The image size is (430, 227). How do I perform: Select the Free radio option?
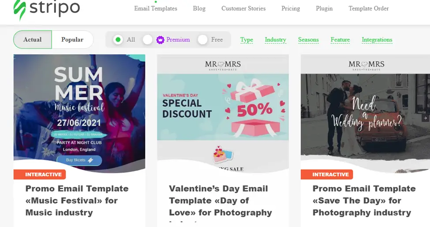click(202, 40)
